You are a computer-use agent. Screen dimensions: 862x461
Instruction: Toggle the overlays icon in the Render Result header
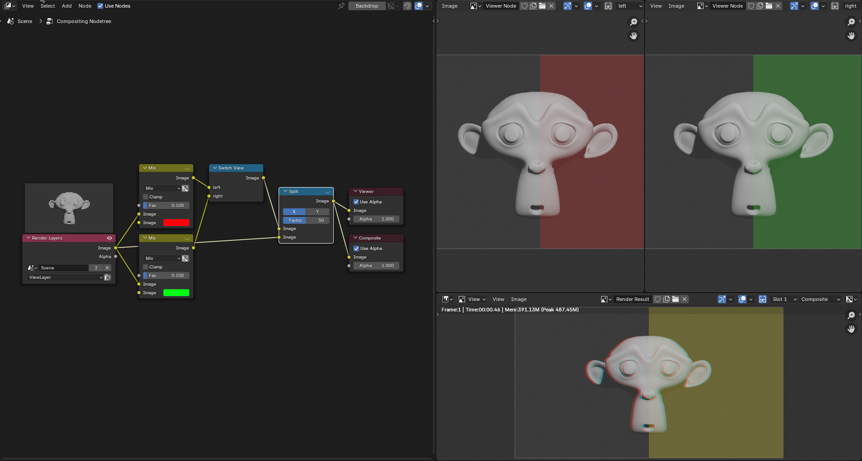point(743,299)
